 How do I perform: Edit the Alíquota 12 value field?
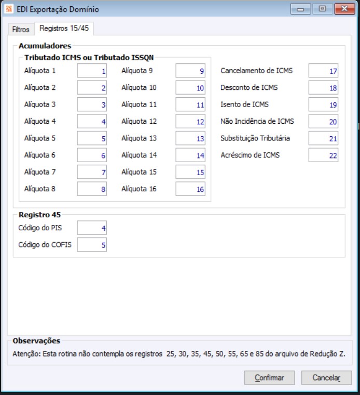pyautogui.click(x=190, y=122)
